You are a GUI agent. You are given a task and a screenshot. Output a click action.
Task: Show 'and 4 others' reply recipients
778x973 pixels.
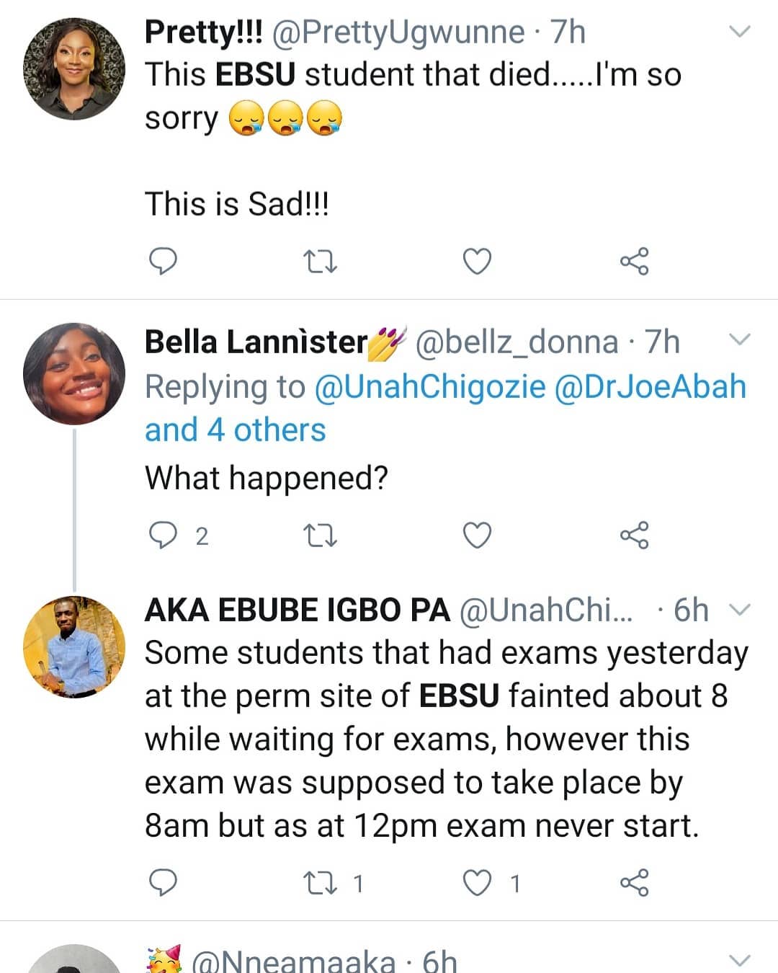coord(236,430)
